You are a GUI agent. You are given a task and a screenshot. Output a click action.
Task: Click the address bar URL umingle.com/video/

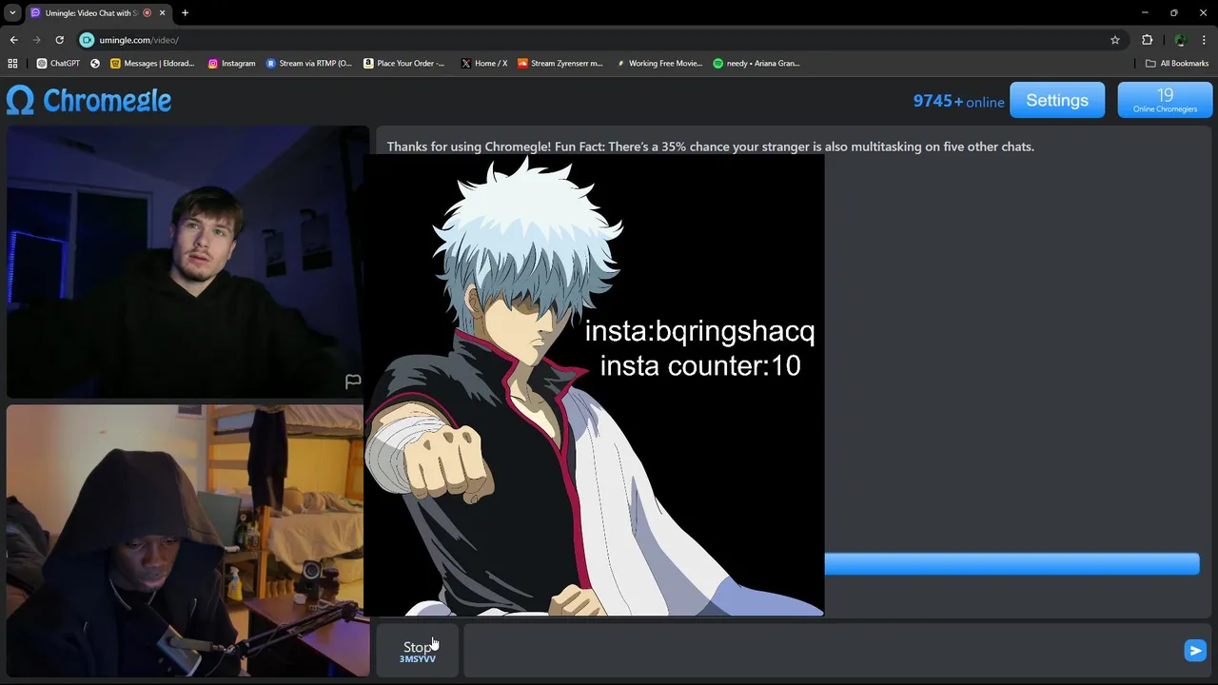pos(139,40)
